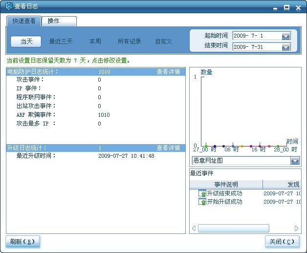Viewport: 307px width, 253px height.
Task: Switch to the 快速查看 tab
Action: (24, 21)
